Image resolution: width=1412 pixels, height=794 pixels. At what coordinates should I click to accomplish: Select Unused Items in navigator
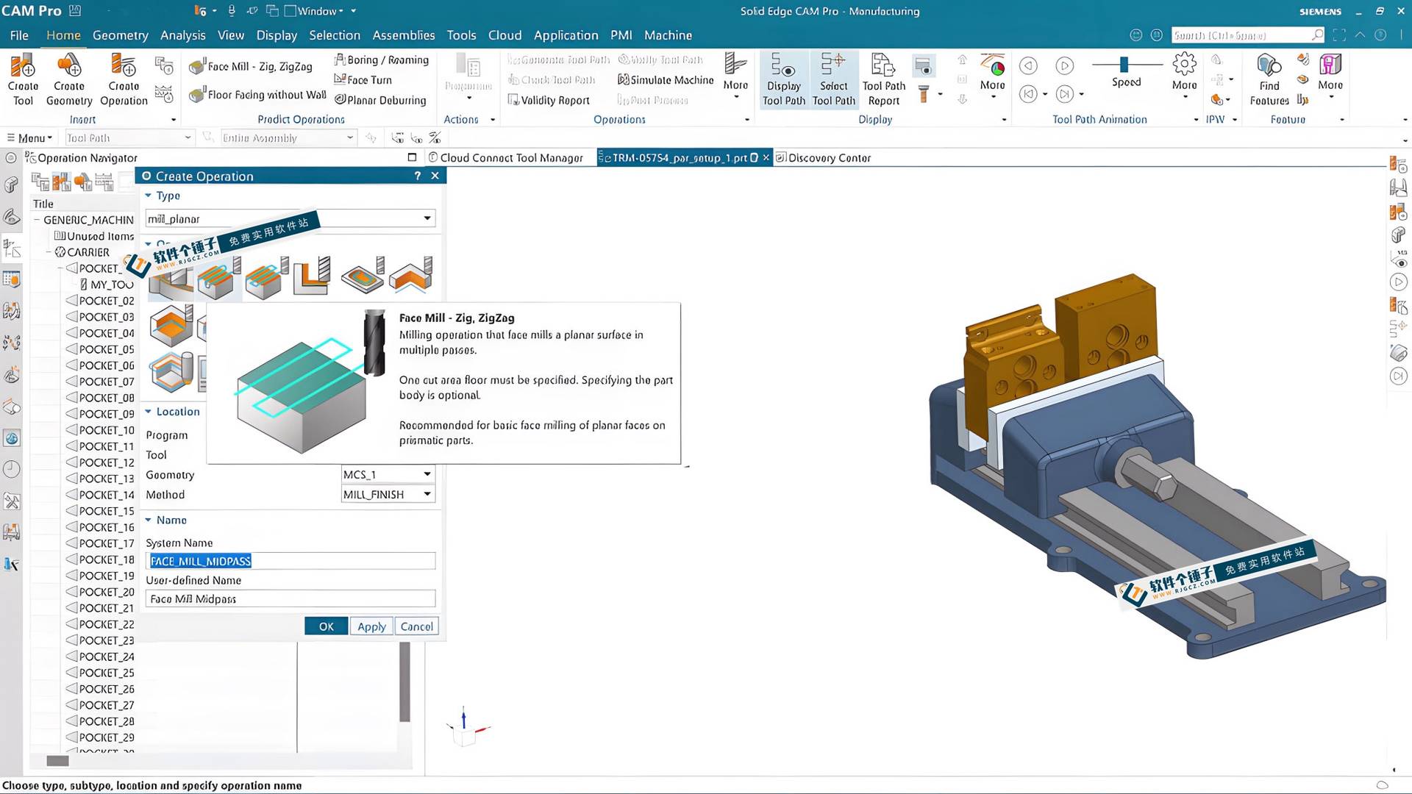click(94, 236)
